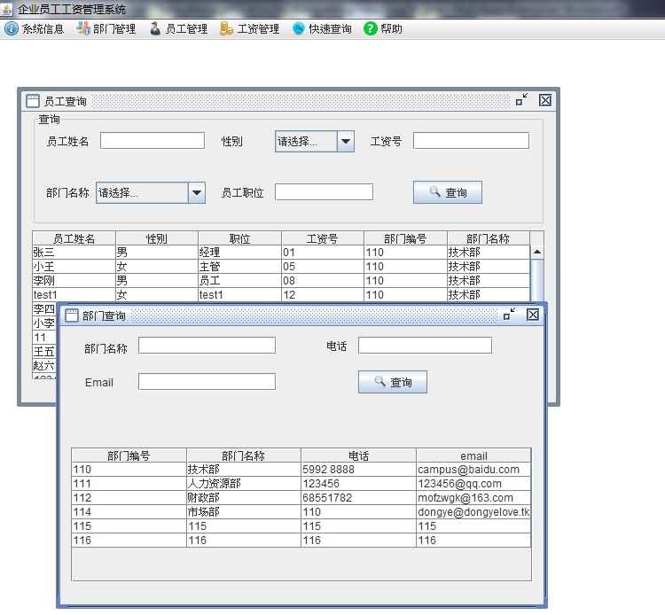Click 部门名称 header in employee table

pos(489,238)
